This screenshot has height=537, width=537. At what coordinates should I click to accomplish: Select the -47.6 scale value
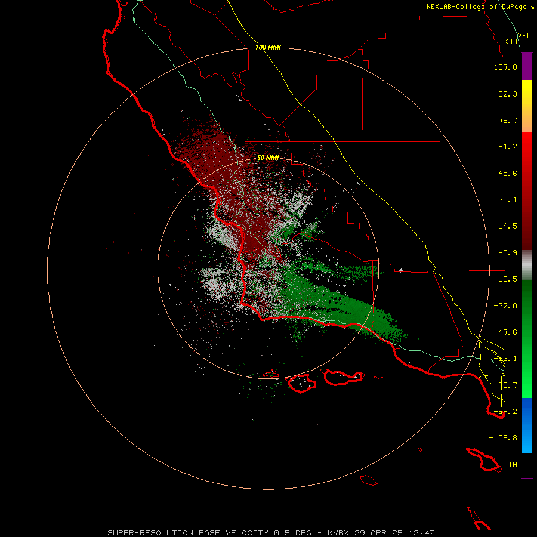505,332
